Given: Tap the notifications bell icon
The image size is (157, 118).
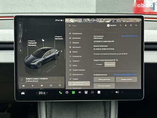Looking at the screenshot, I should click(x=126, y=25).
